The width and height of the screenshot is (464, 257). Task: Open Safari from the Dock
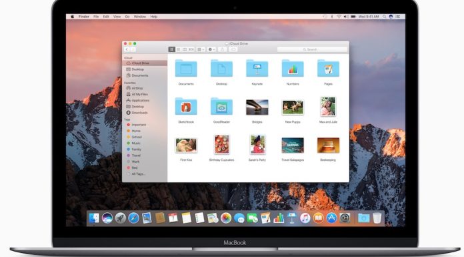click(133, 218)
